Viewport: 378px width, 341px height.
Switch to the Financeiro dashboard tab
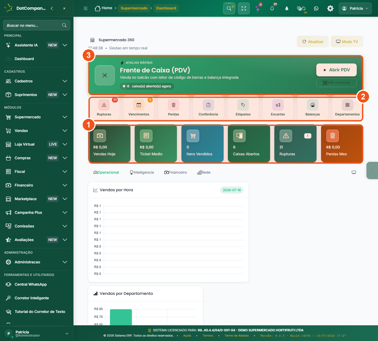coord(176,172)
